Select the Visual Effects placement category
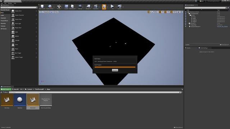 tap(4, 21)
